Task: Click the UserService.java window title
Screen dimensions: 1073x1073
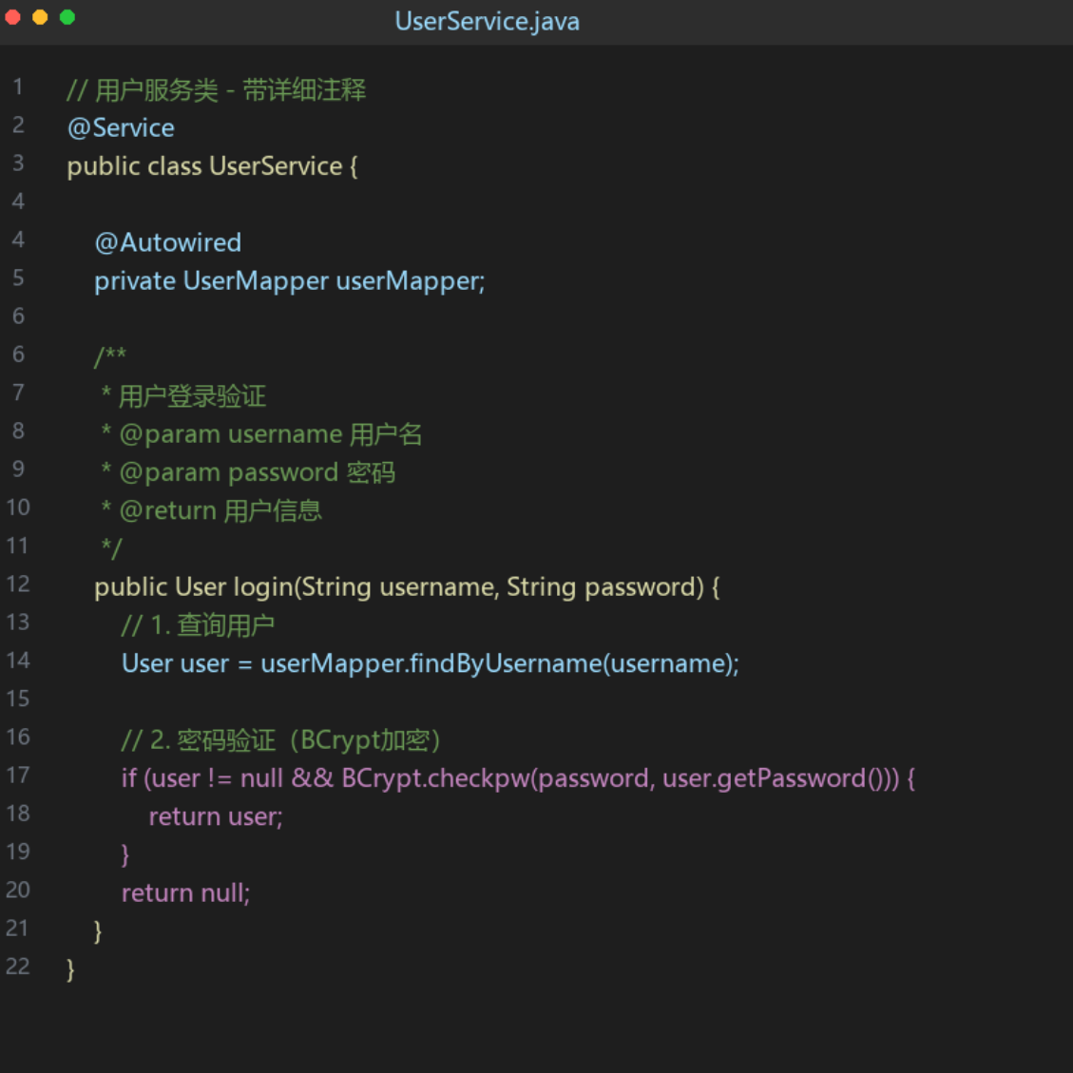Action: pyautogui.click(x=487, y=21)
